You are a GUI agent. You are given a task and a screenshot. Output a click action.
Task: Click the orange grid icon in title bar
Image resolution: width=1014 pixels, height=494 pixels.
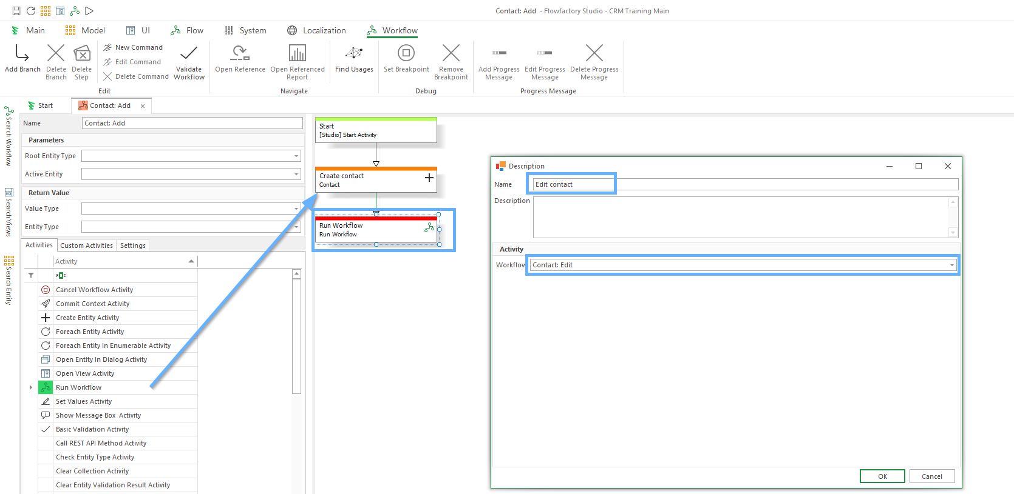46,11
